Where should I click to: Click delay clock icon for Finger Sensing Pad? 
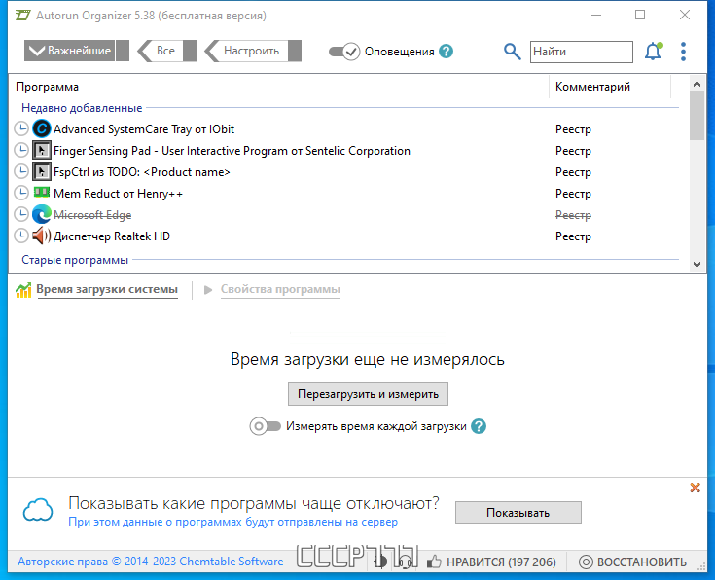(21, 151)
